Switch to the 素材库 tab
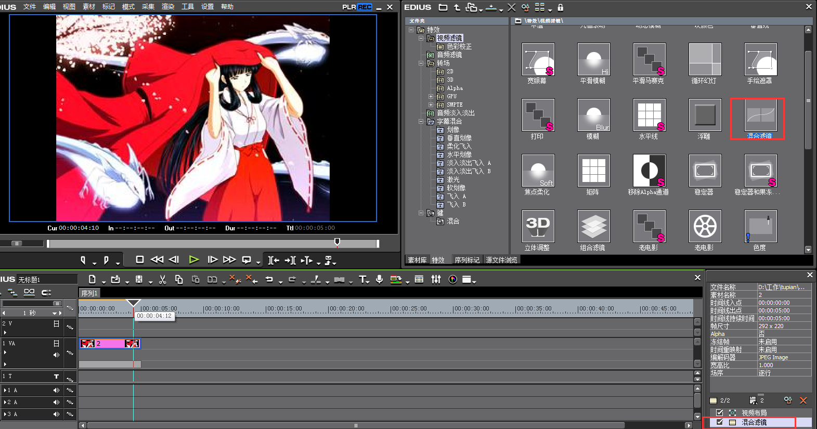 pos(417,260)
